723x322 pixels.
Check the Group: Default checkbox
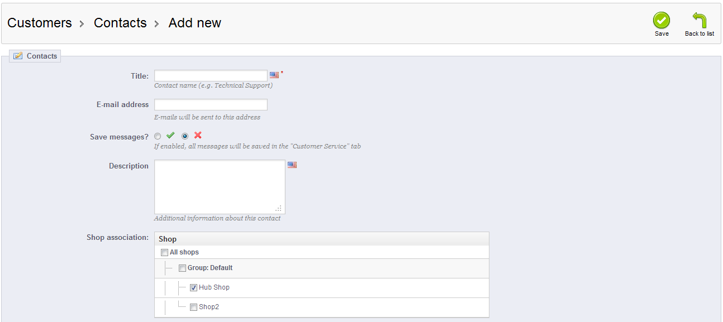point(182,268)
